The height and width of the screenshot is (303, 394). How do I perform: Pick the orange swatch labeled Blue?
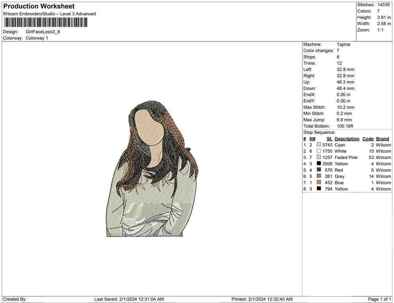tap(319, 183)
